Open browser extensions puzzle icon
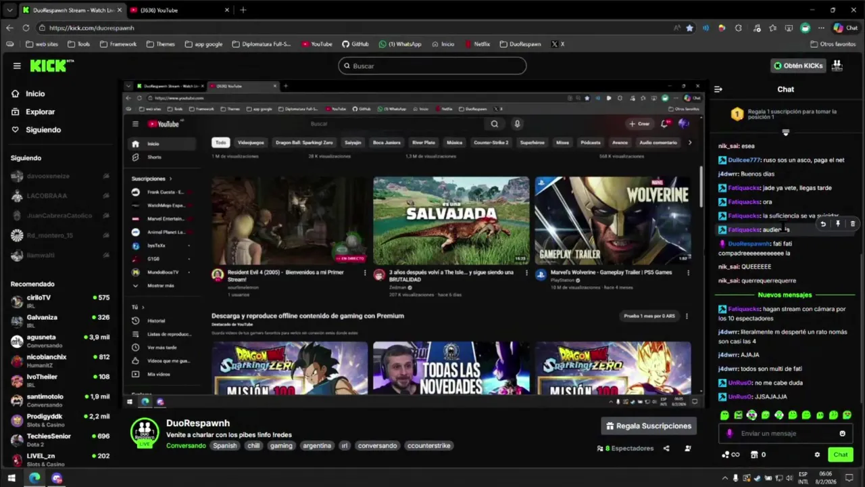Viewport: 865px width, 487px height. pos(738,28)
